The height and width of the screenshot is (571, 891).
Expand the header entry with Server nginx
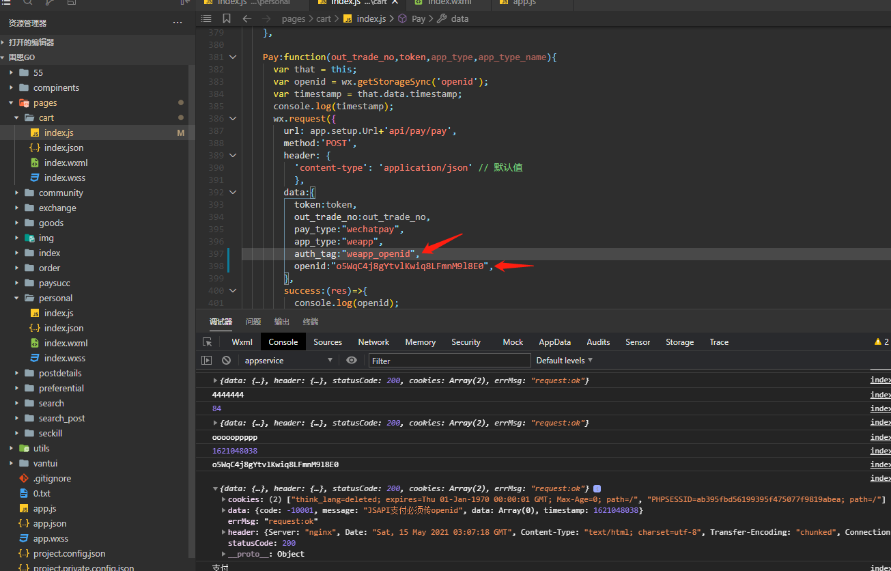[x=225, y=532]
